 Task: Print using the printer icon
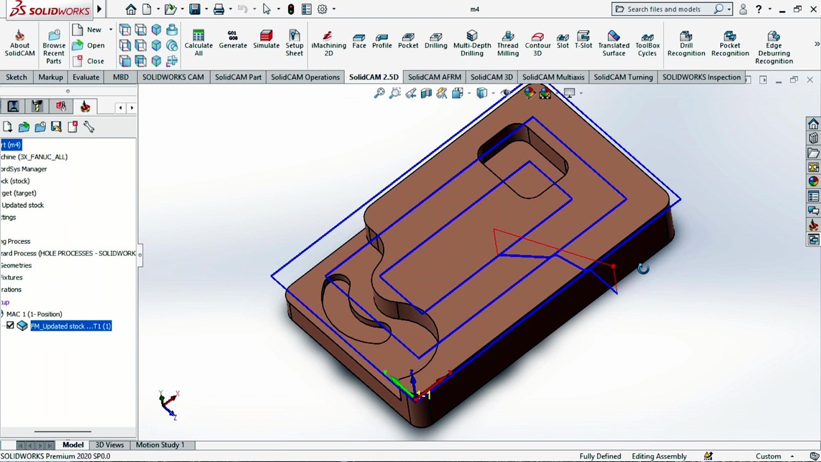point(219,9)
